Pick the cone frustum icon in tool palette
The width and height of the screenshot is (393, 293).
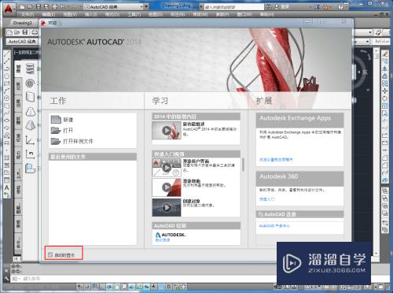31,111
